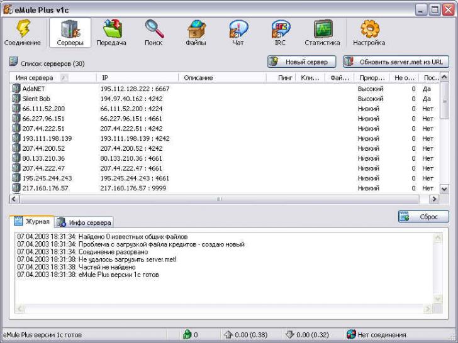Viewport: 458px width, 343px height.
Task: Switch to the Инфо сервера tab
Action: [84, 222]
